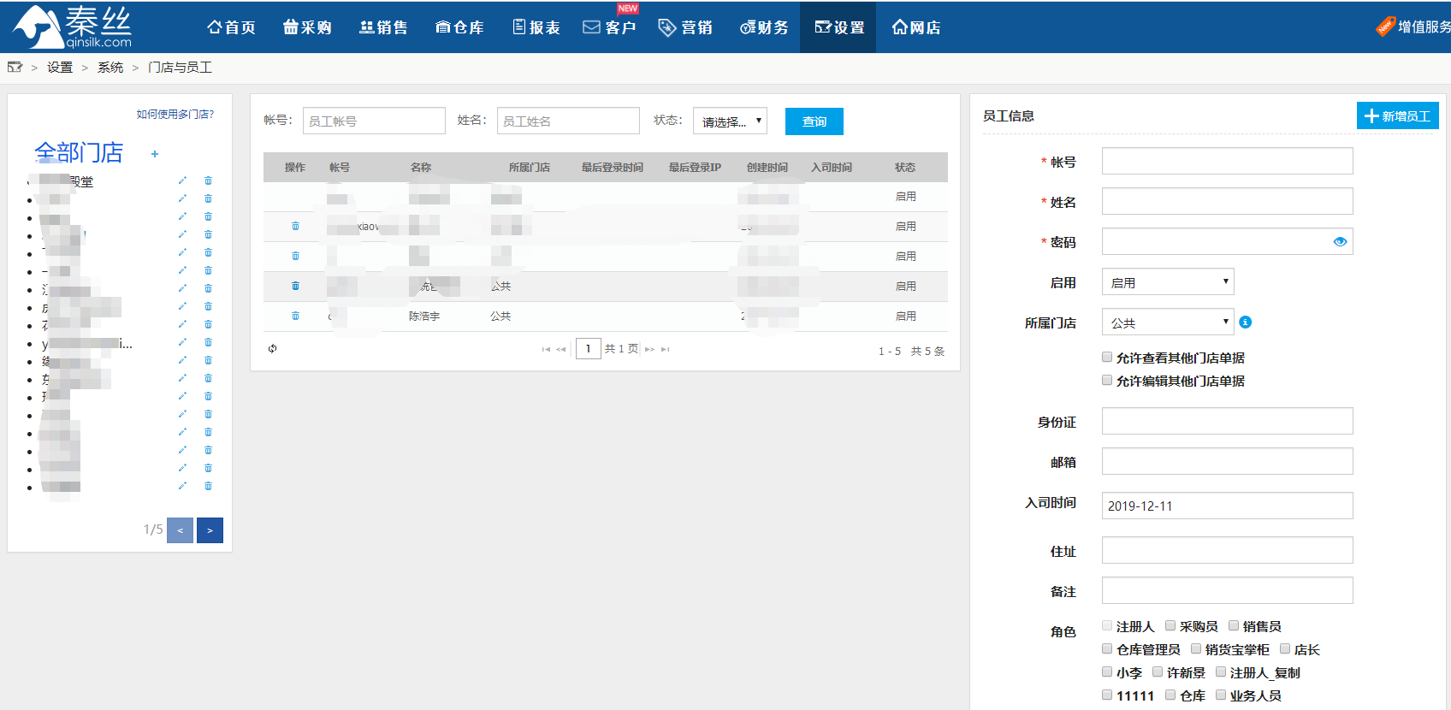Open the 财务 menu

coord(764,27)
